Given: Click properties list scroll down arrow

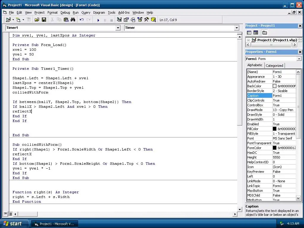Looking at the screenshot, I should (x=298, y=198).
